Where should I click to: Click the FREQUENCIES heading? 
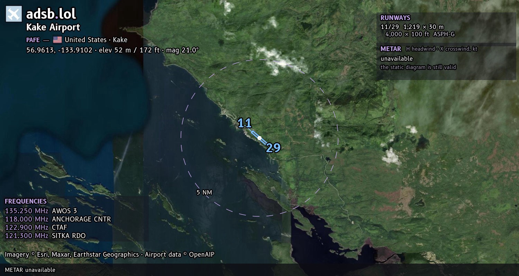[26, 201]
